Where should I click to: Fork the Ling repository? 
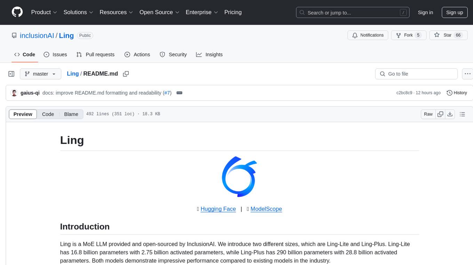click(409, 35)
